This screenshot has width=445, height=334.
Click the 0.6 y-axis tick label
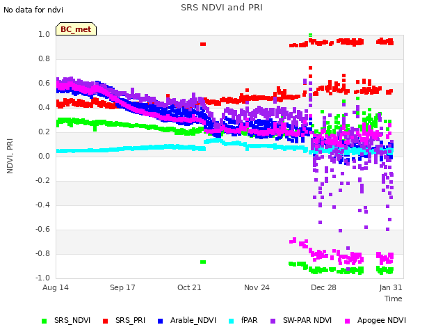click(x=44, y=83)
